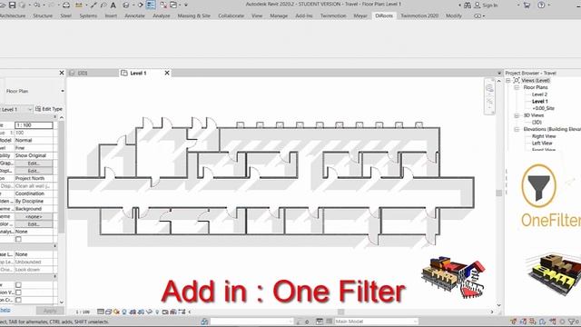The image size is (581, 327).
Task: Collapse the Views (Level) tree node
Action: coord(508,81)
